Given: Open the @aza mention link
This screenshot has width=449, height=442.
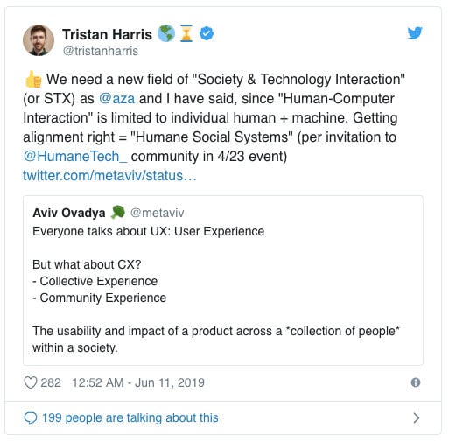Looking at the screenshot, I should [117, 99].
